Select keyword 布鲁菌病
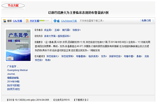This screenshot has width=156, height=103. click(x=81, y=56)
